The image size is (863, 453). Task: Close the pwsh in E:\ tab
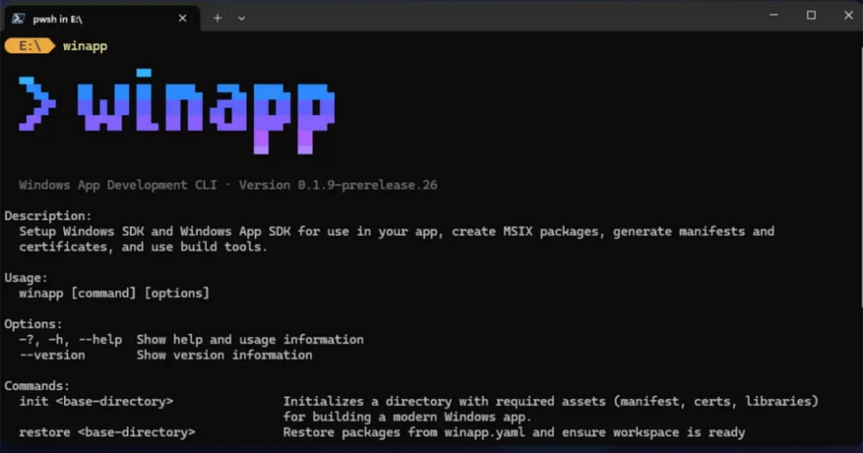[183, 18]
